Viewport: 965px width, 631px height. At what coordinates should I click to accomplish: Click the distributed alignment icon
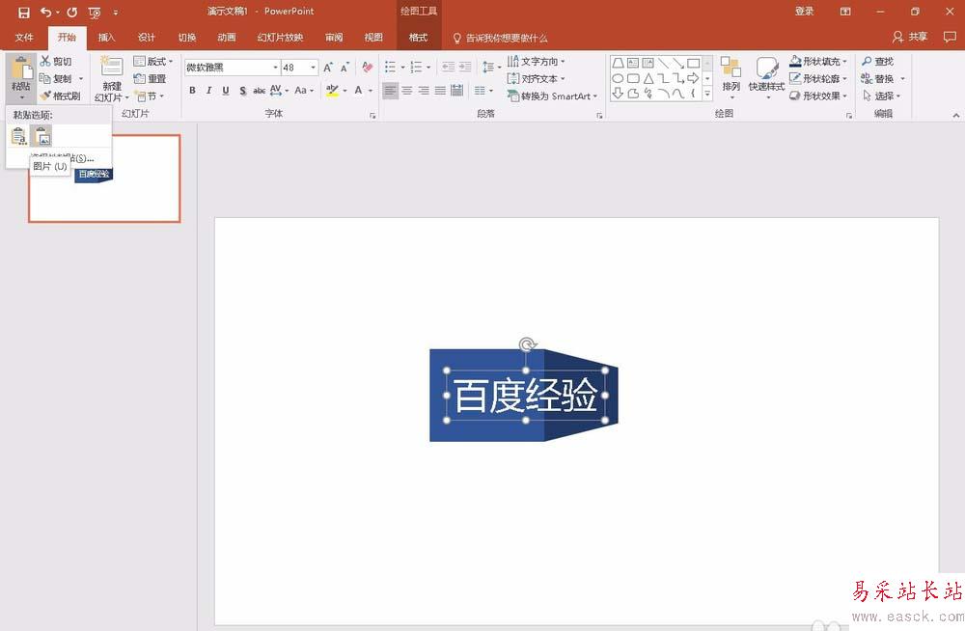point(456,91)
